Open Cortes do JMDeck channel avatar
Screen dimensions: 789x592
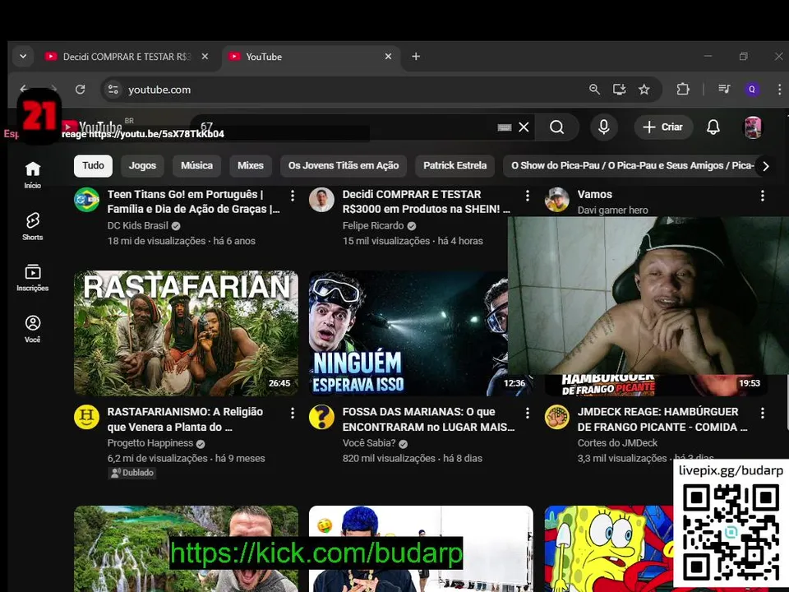point(557,418)
